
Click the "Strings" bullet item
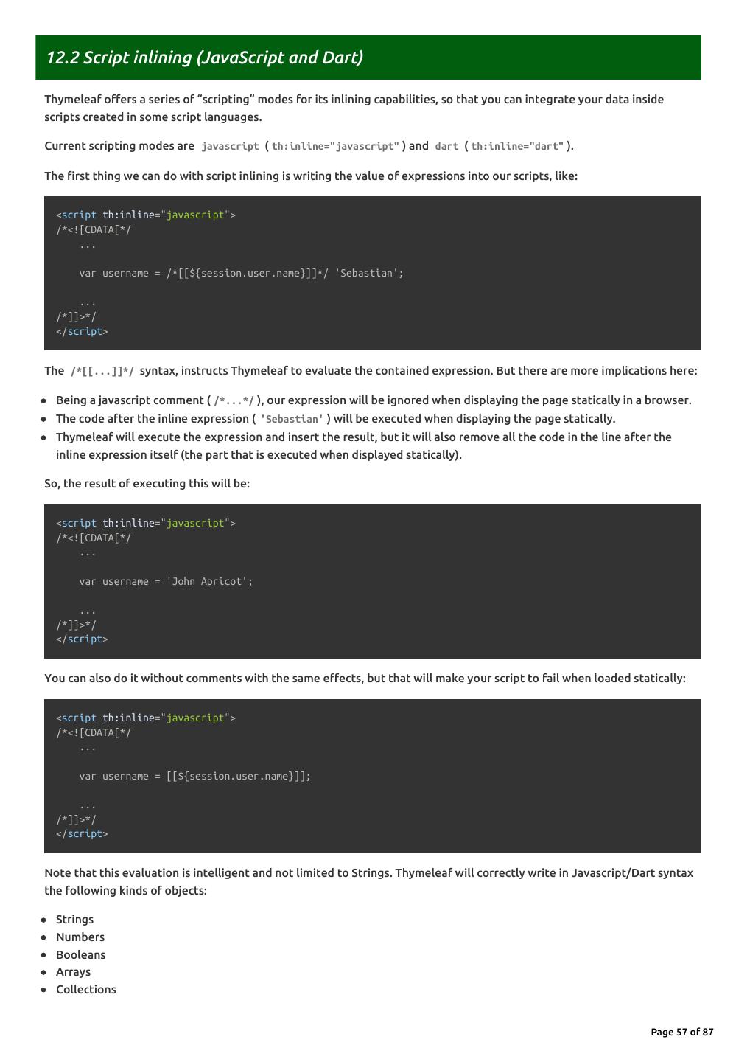click(x=74, y=919)
